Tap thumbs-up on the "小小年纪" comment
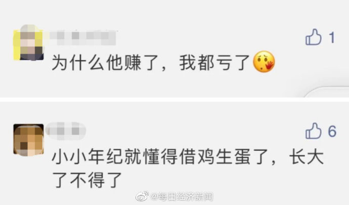Screen dimensions: 349x205 (314, 131)
